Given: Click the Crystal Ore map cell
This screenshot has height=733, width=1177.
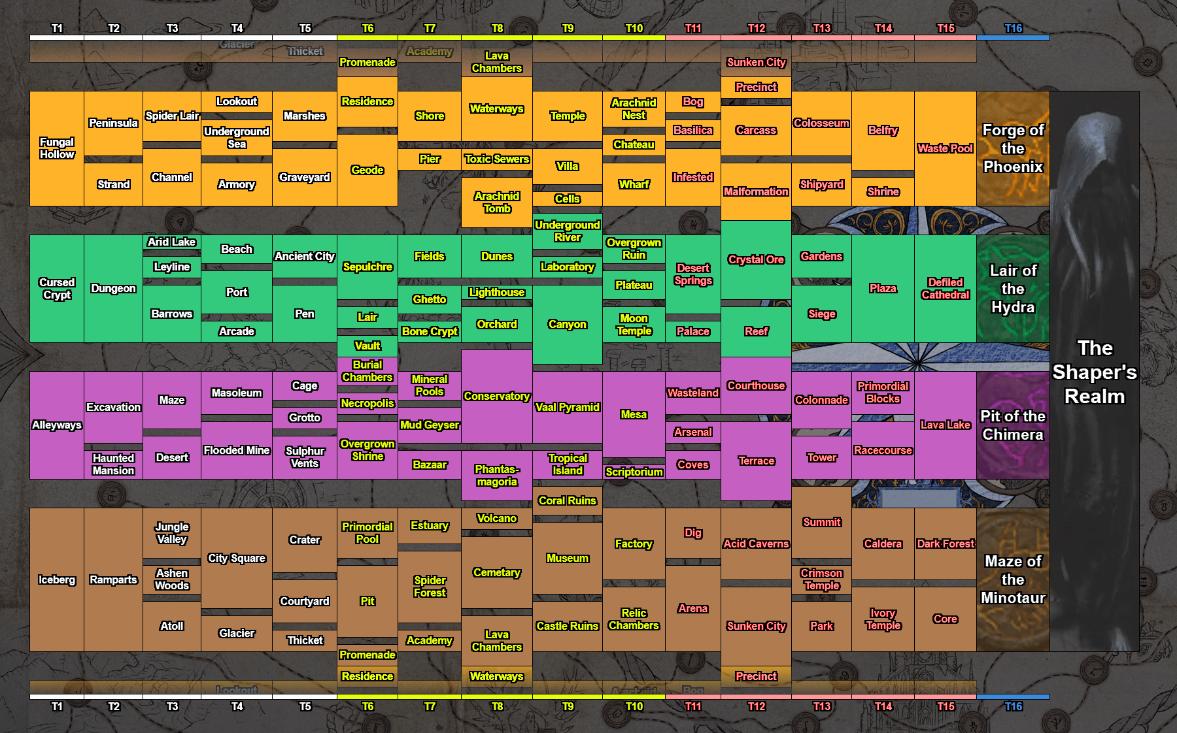Looking at the screenshot, I should (756, 260).
